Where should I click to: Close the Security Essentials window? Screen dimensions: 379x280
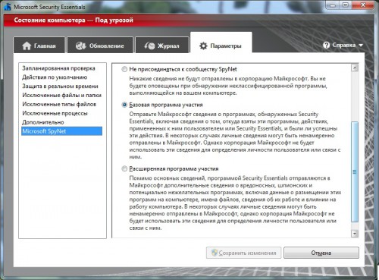click(362, 5)
